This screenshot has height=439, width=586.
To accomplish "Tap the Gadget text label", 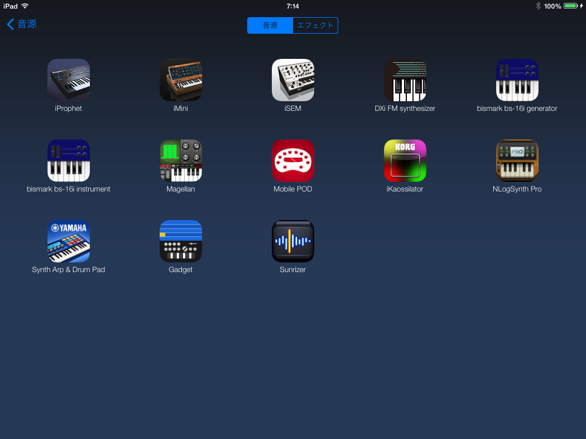I will coord(180,270).
